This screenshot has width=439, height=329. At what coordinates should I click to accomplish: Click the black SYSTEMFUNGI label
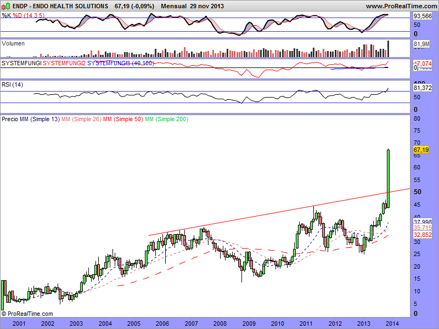pyautogui.click(x=21, y=63)
